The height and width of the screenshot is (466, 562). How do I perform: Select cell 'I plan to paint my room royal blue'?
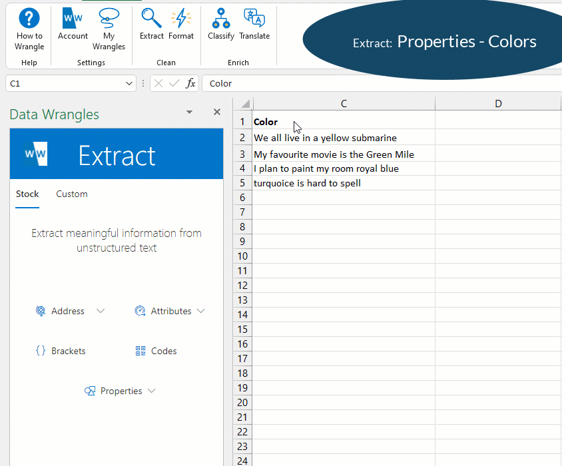(344, 168)
